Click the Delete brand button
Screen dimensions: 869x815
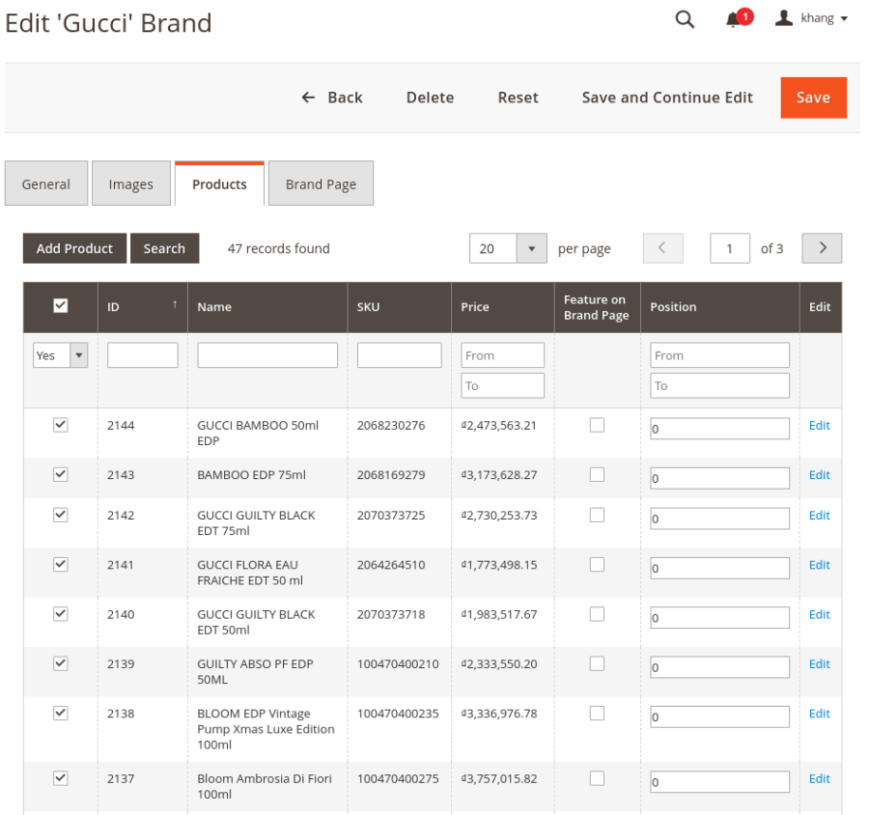(x=430, y=98)
